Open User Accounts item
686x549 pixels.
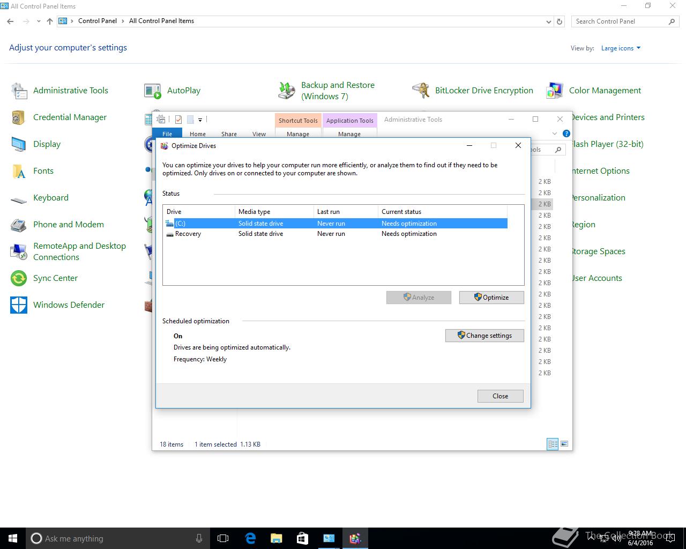(x=596, y=278)
